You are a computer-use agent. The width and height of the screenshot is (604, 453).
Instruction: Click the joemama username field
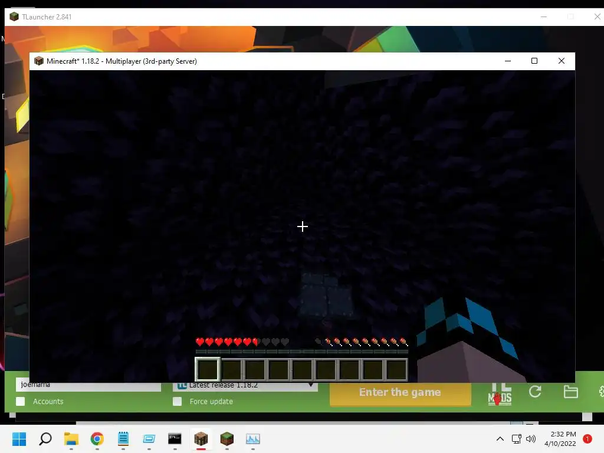click(88, 386)
